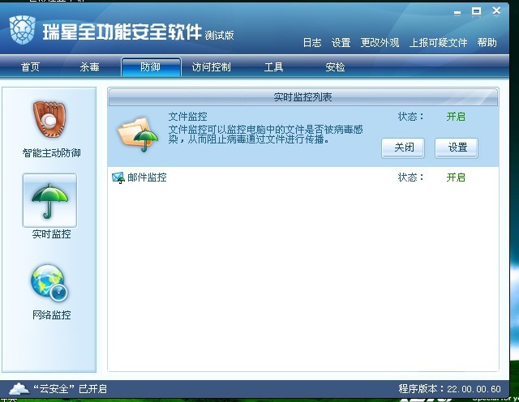Viewport: 519px width, 402px height.
Task: Click the 文件监控 folder umbrella icon
Action: pyautogui.click(x=138, y=135)
